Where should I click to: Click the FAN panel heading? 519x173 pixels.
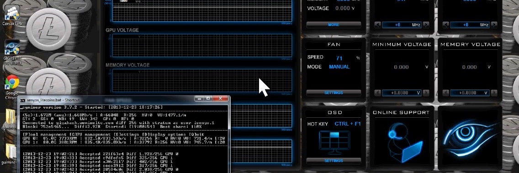334,44
